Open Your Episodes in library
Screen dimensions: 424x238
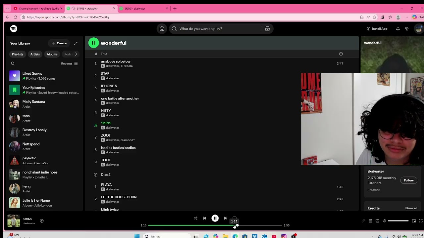pos(44,90)
